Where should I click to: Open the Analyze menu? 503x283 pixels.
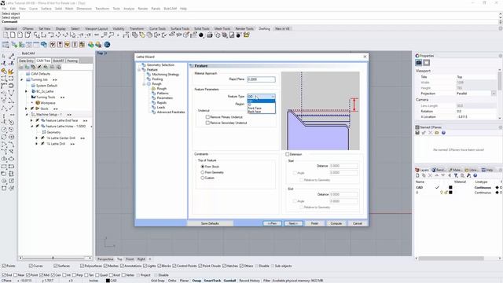tap(129, 9)
